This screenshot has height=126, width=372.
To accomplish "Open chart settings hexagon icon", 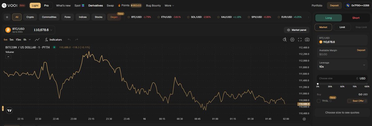I will (x=292, y=40).
